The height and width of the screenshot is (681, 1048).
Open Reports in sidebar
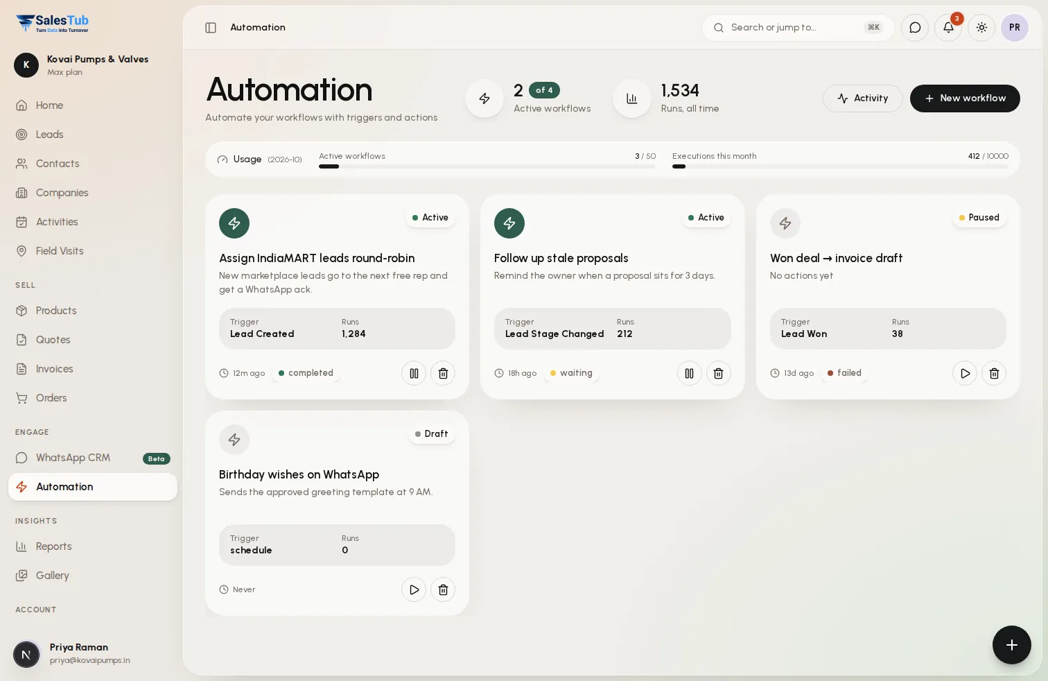tap(93, 546)
